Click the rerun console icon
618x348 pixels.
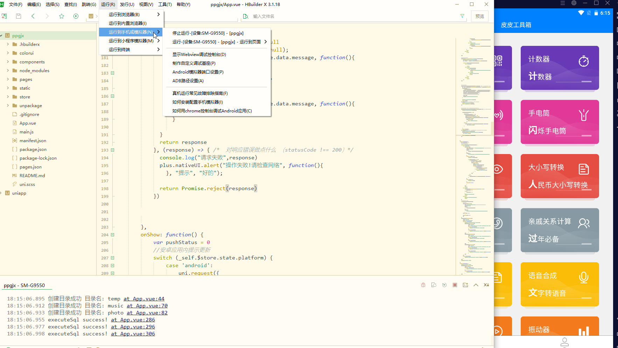pyautogui.click(x=444, y=285)
